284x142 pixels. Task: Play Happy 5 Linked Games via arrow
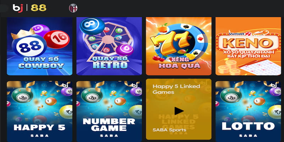click(179, 111)
